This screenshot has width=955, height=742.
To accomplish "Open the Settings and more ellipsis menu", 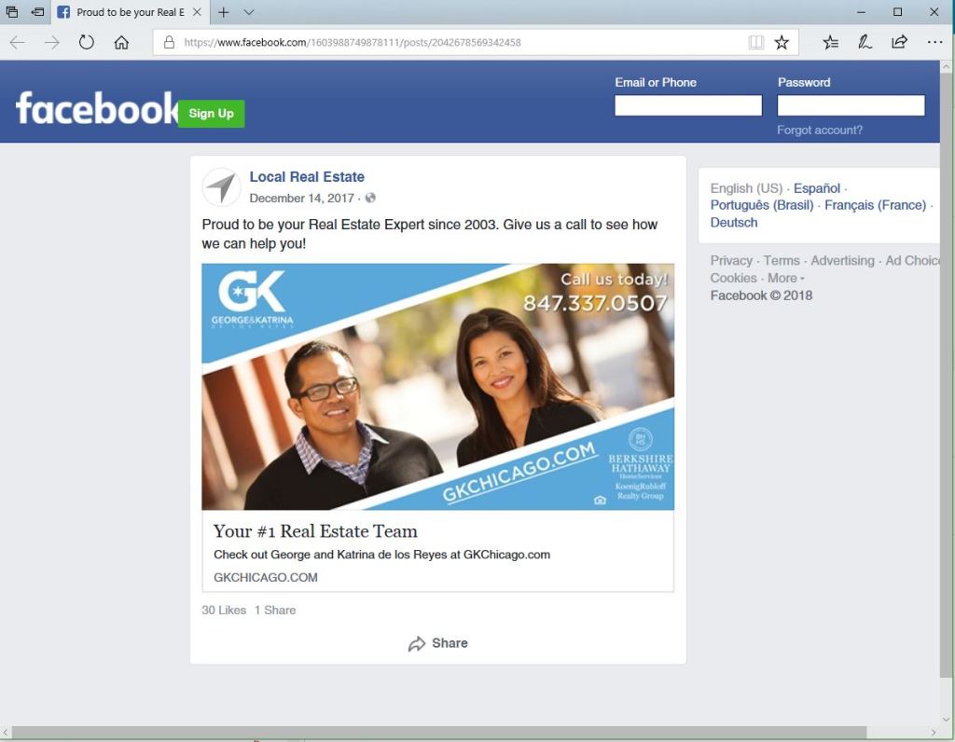I will (x=934, y=42).
